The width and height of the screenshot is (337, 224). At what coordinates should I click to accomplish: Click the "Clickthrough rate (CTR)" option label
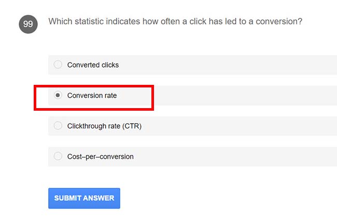pyautogui.click(x=104, y=126)
